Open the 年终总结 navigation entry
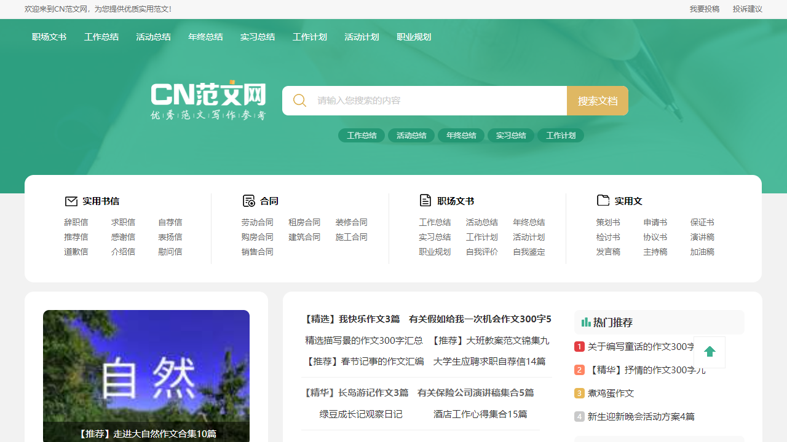Image resolution: width=787 pixels, height=442 pixels. (205, 37)
